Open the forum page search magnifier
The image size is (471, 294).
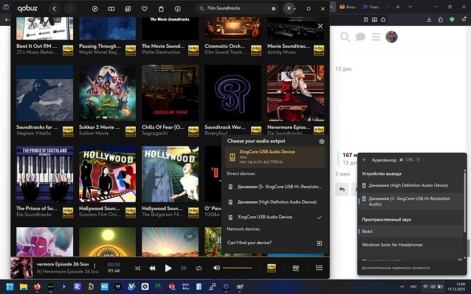345,37
